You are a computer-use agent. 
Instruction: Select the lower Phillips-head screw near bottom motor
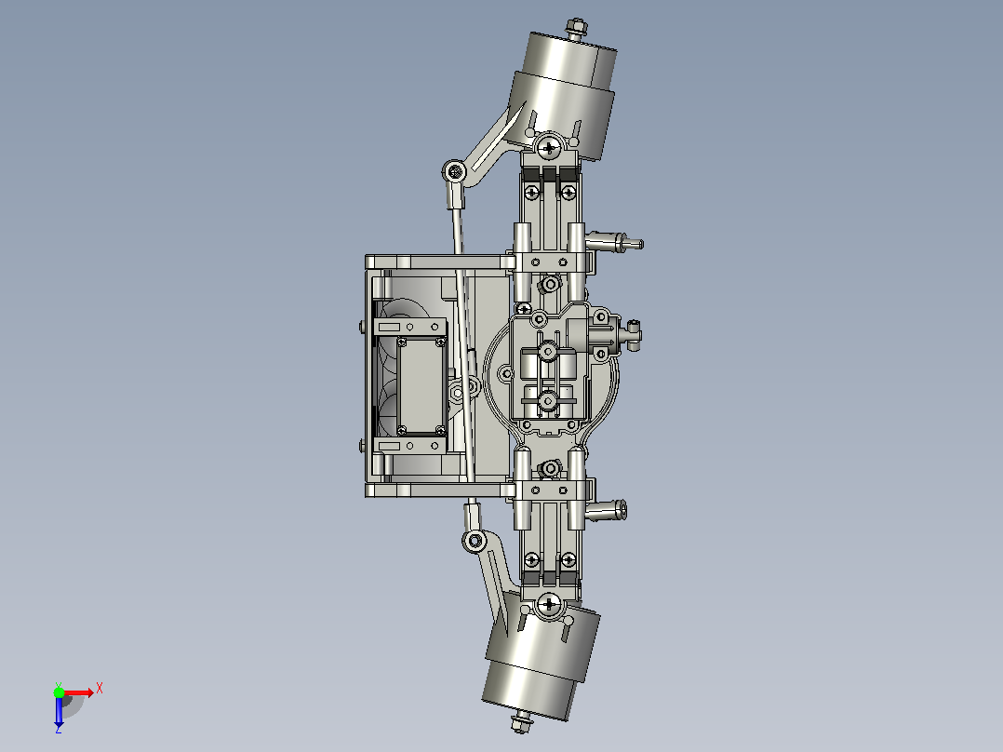pos(549,603)
